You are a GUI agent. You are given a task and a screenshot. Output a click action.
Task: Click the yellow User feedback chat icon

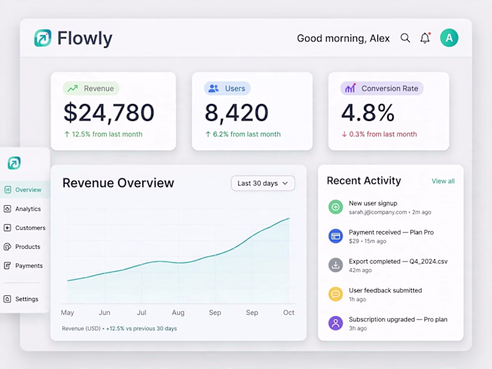click(335, 294)
